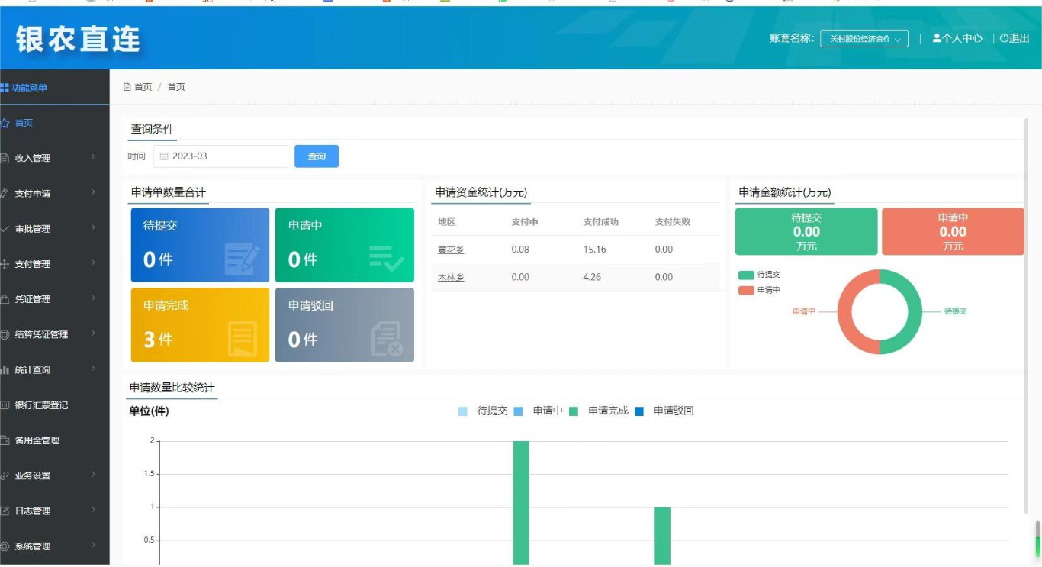Expand the 收入管理 menu arrow
This screenshot has width=1042, height=567.
coord(94,157)
